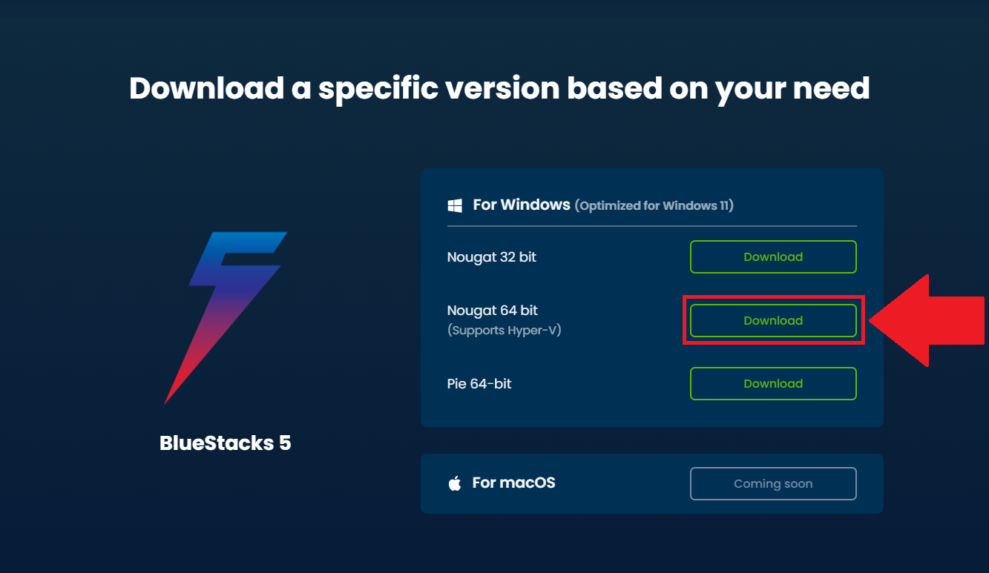Click the macOS Coming soon button
989x573 pixels.
[773, 483]
